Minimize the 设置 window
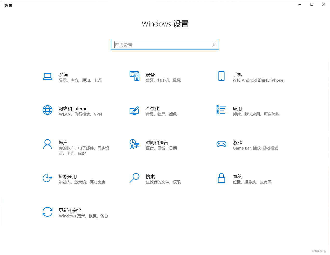330x255 pixels. click(300, 4)
